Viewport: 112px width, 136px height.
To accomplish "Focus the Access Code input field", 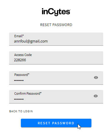I will coord(56,58).
